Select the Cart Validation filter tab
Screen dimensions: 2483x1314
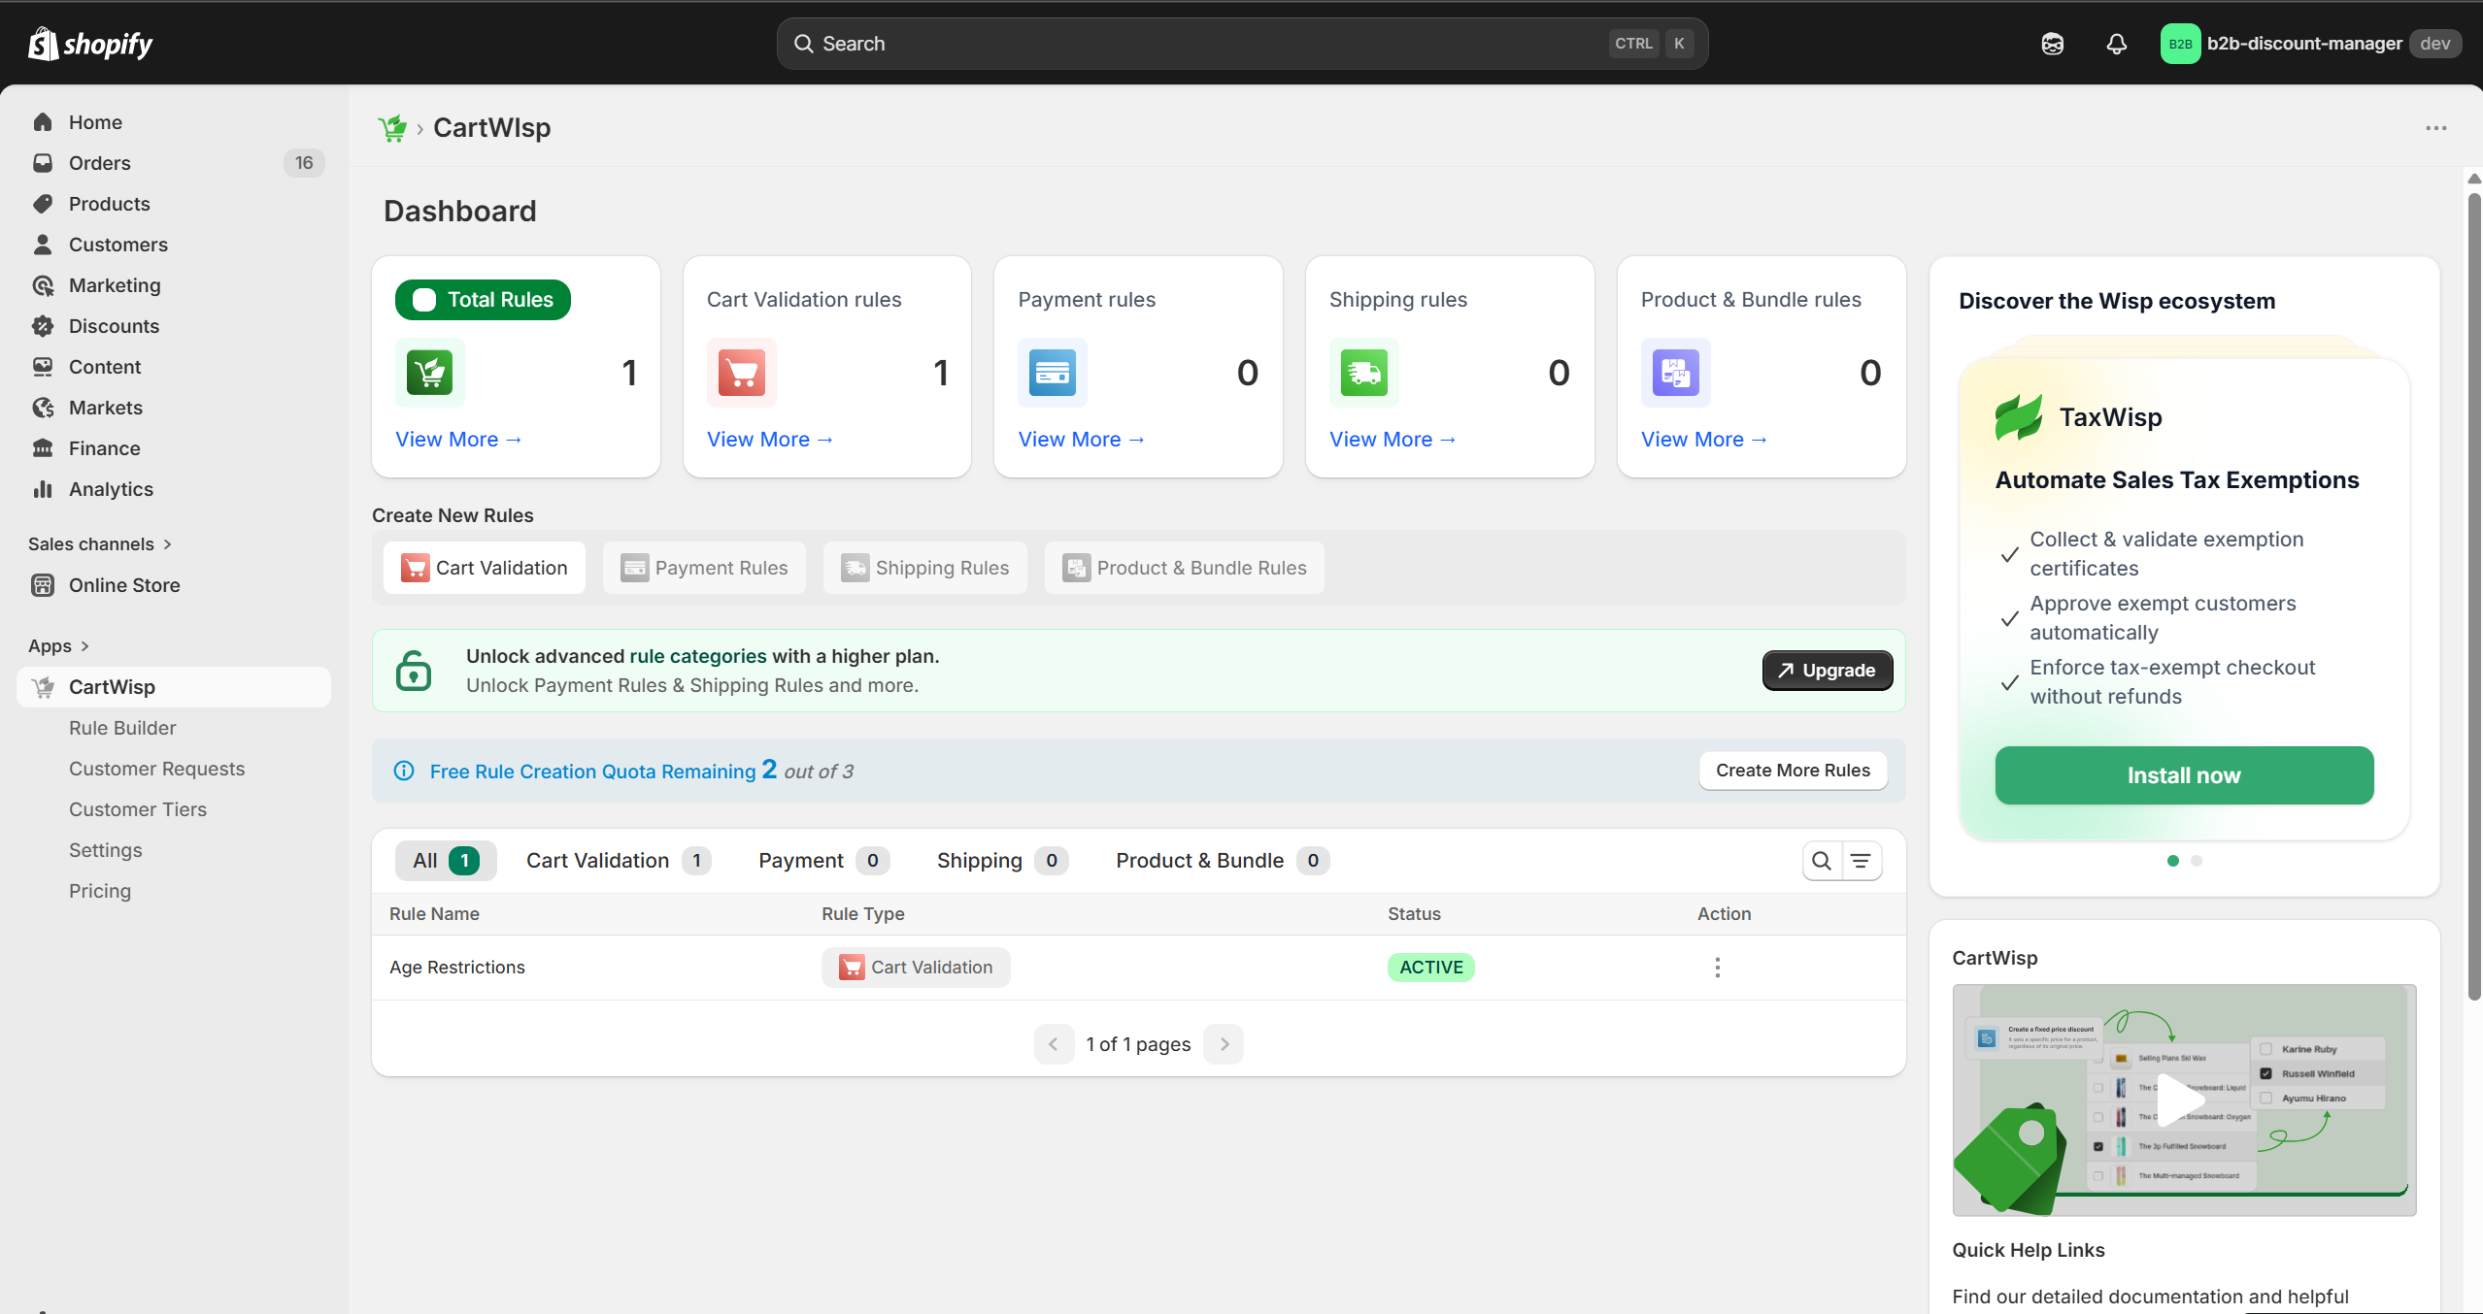click(x=619, y=861)
